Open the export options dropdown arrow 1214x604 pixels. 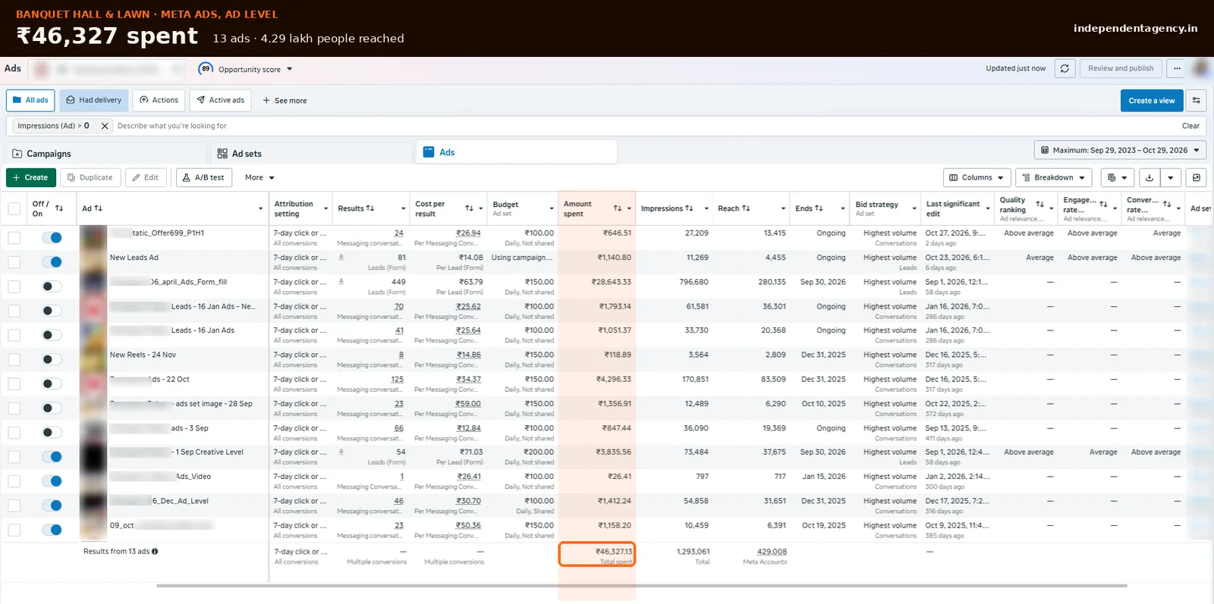click(1171, 177)
